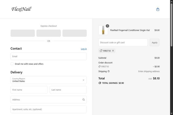
Task: Click the Total Savings tag icon
Action: click(x=100, y=83)
